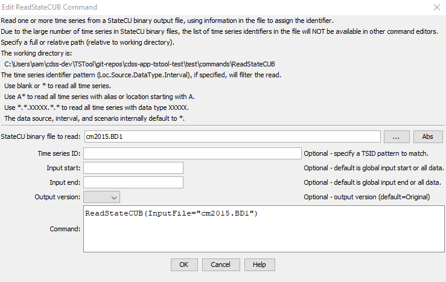This screenshot has width=446, height=282.
Task: Click inside the Command text area
Action: point(264,229)
